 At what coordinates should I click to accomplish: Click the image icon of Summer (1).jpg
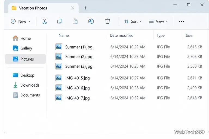[x=59, y=47]
